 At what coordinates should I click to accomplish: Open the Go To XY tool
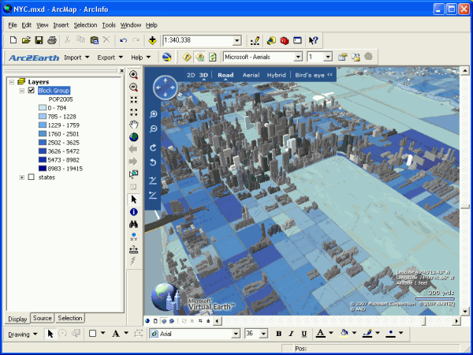134,237
